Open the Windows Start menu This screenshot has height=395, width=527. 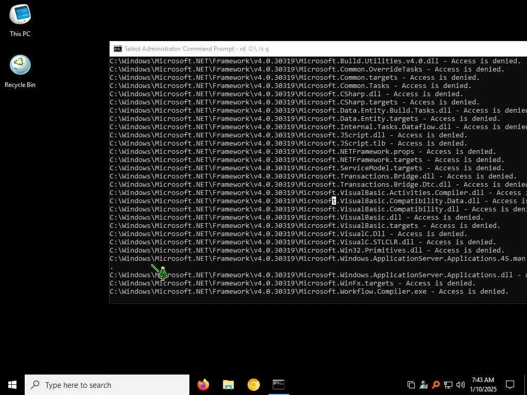(x=12, y=385)
